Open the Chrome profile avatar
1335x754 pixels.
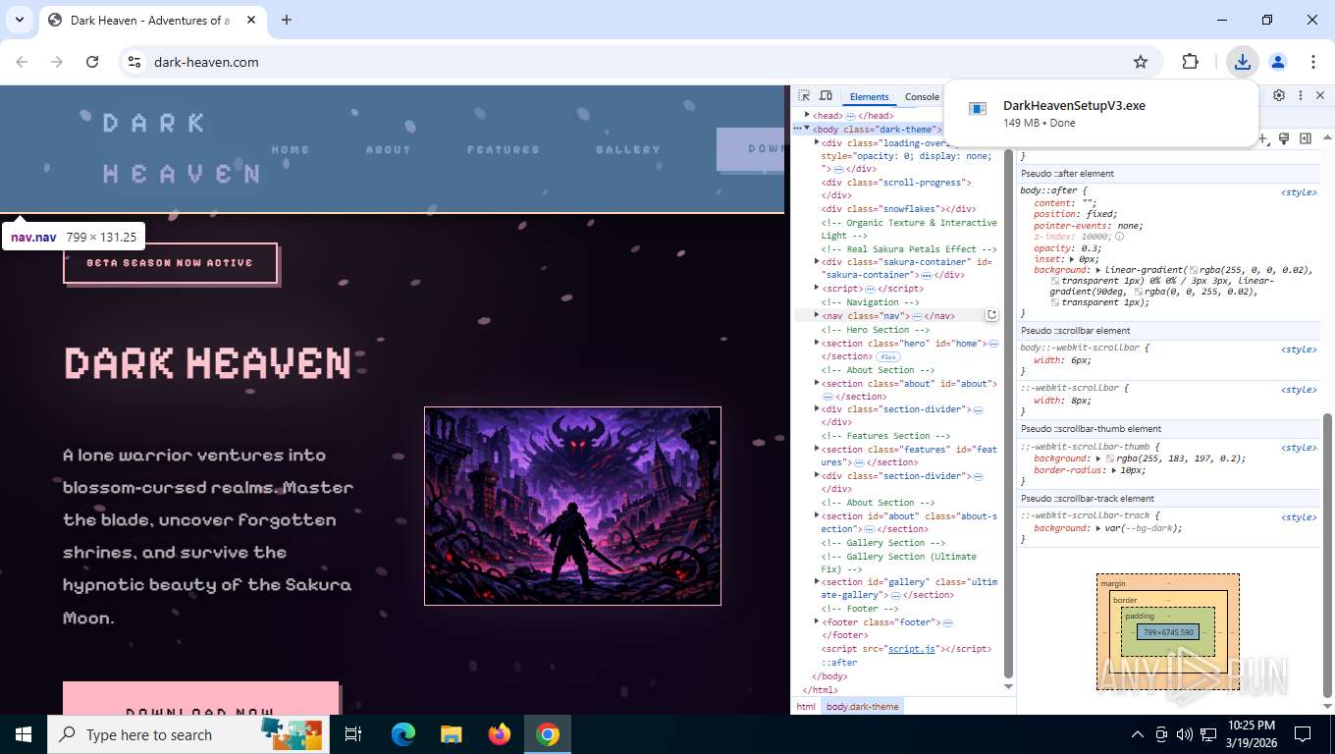click(x=1278, y=62)
